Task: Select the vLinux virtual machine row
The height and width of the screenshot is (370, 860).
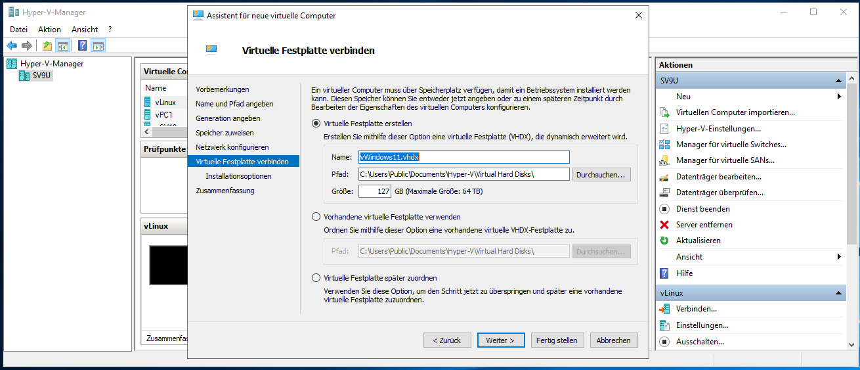Action: [165, 103]
